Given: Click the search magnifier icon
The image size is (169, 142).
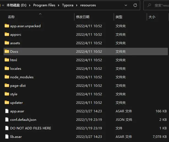Looking at the screenshot, I should tap(149, 5).
